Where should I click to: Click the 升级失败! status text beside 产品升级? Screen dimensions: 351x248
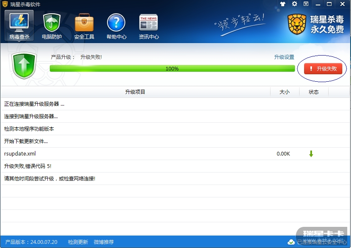[x=91, y=57]
